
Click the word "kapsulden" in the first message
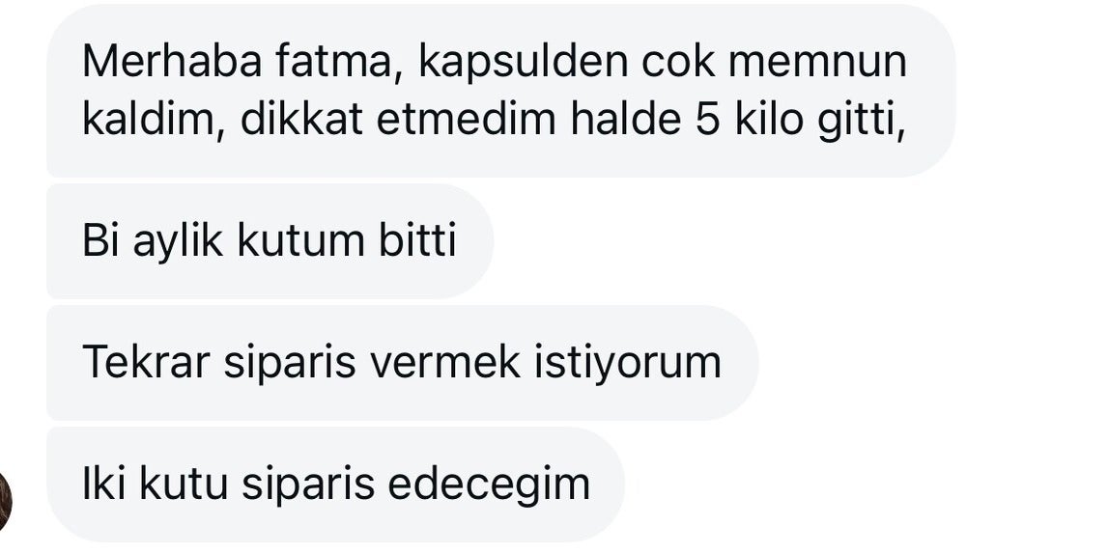click(x=523, y=64)
